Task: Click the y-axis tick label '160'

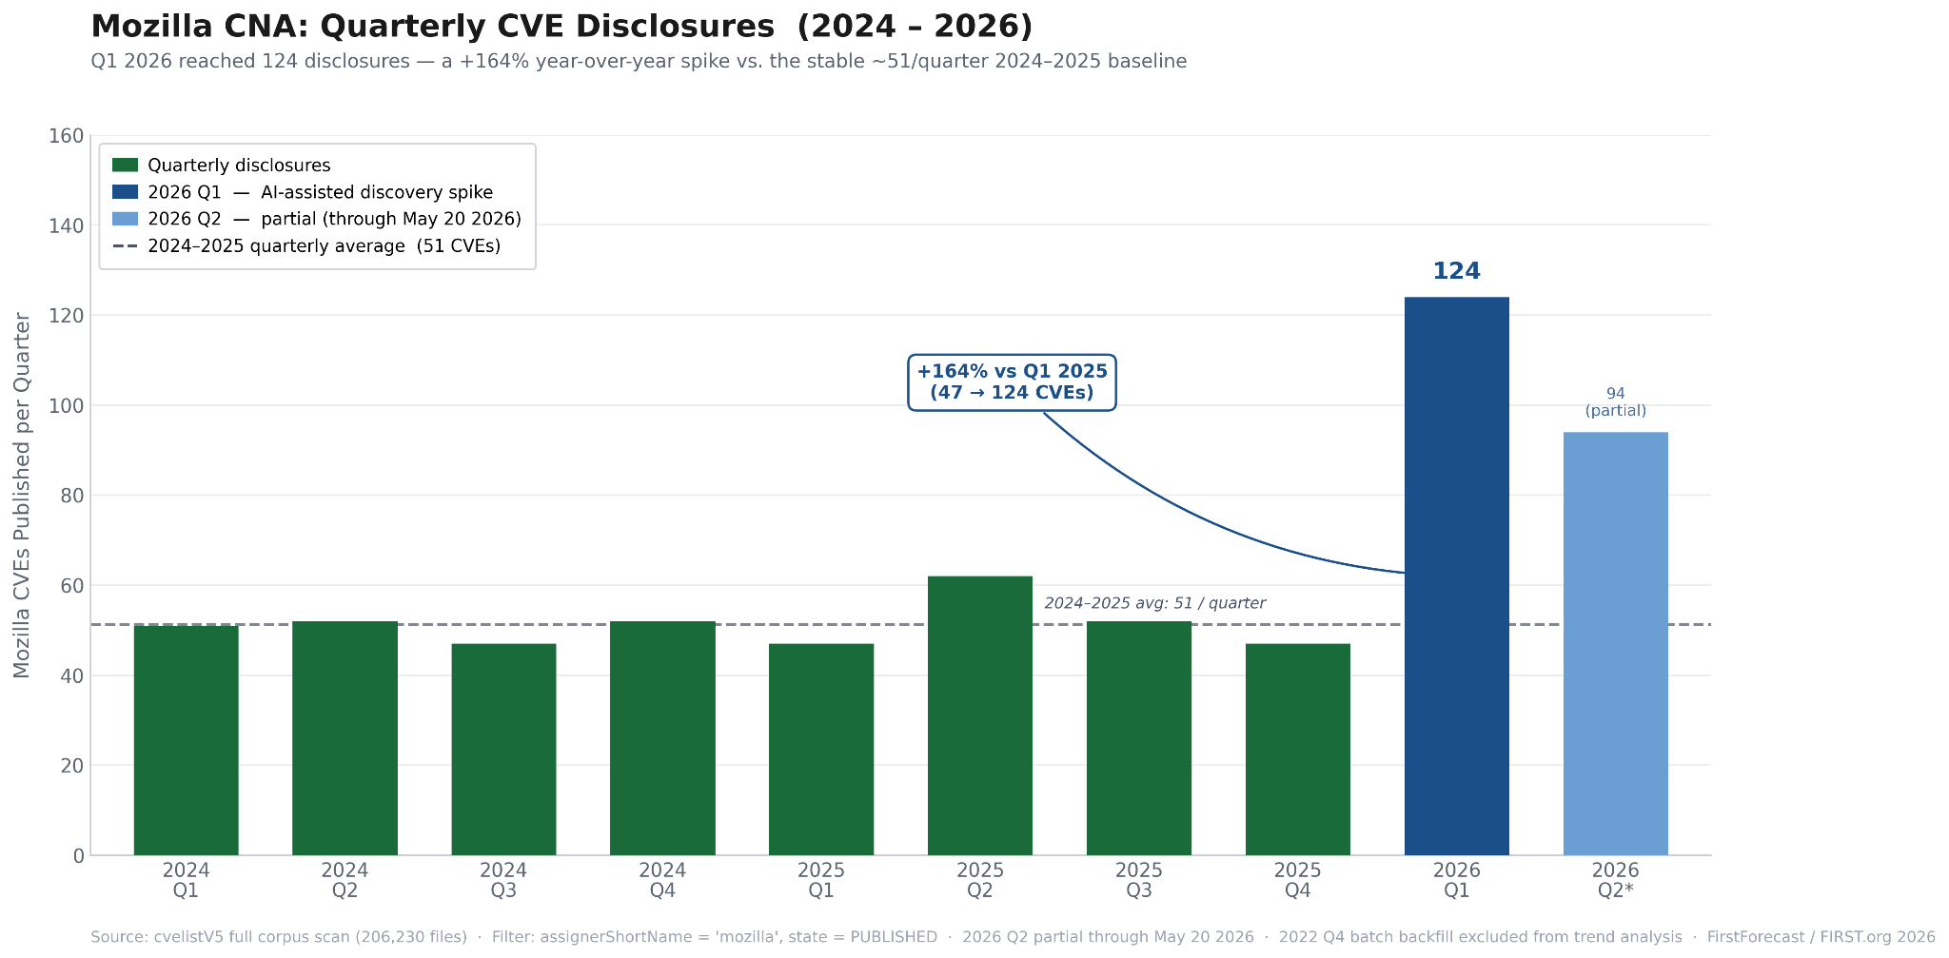Action: pyautogui.click(x=66, y=136)
